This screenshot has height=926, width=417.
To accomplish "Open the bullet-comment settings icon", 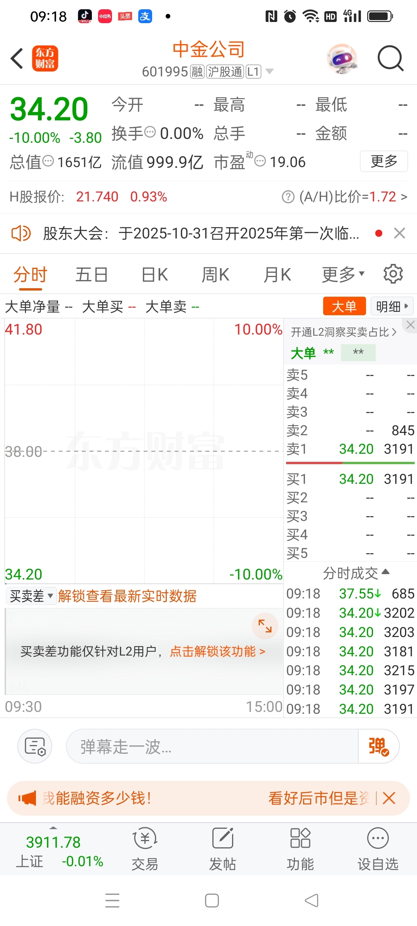I will [35, 746].
